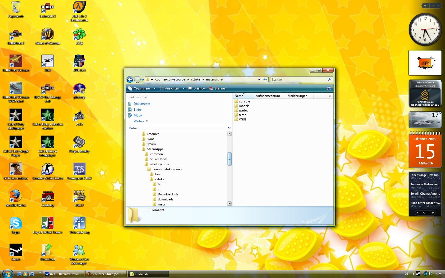This screenshot has height=278, width=445.
Task: Select the Download folder desktop icon
Action: click(x=48, y=253)
